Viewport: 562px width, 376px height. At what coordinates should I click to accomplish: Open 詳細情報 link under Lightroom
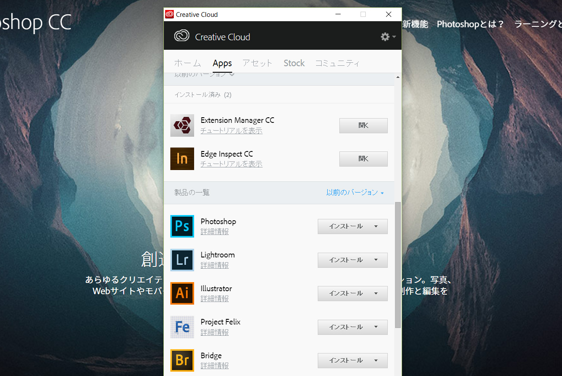[x=214, y=265]
